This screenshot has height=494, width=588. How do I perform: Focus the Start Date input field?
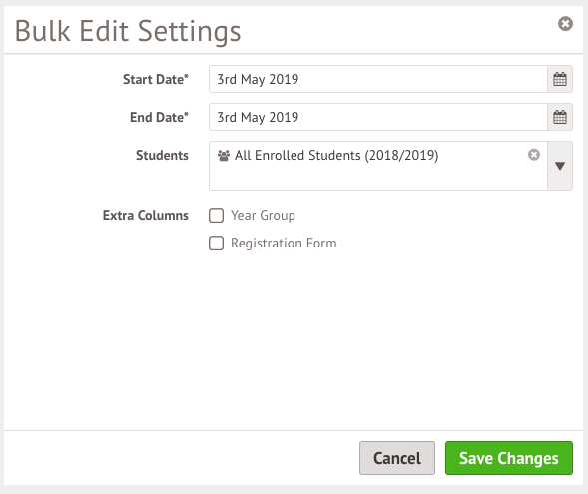tap(378, 79)
